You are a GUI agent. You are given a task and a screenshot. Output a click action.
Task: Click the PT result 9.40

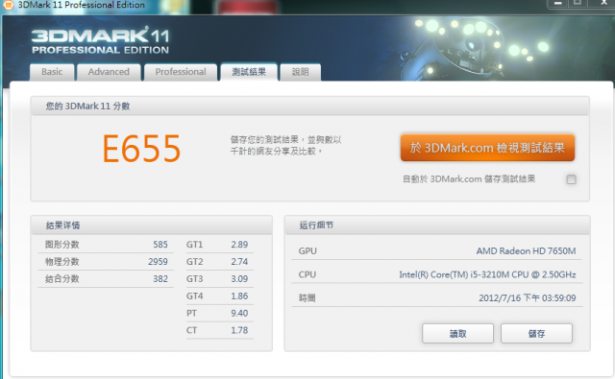pyautogui.click(x=239, y=313)
